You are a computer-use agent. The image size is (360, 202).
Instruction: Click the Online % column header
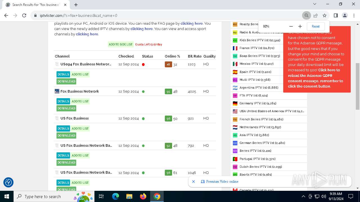(172, 56)
